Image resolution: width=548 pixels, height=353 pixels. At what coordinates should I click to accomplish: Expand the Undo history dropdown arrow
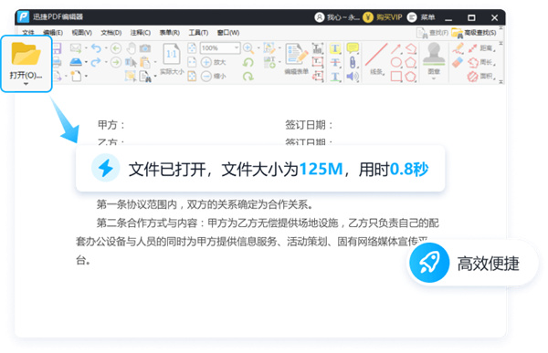click(x=106, y=48)
